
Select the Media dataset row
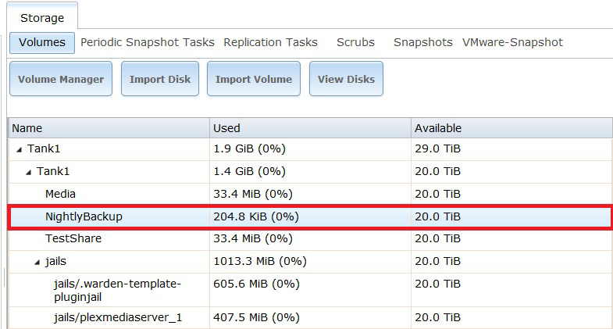coord(61,194)
